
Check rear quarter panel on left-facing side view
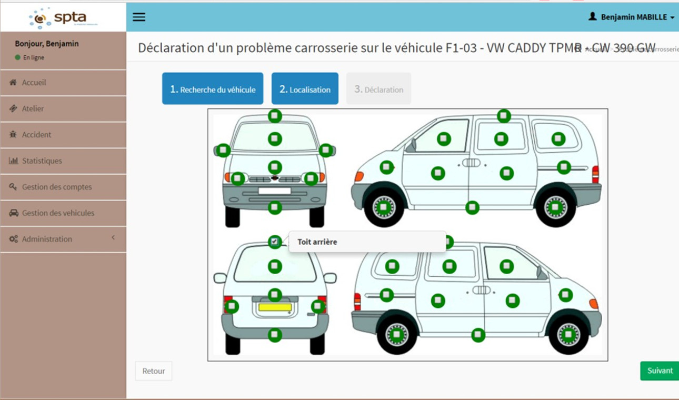tap(564, 167)
